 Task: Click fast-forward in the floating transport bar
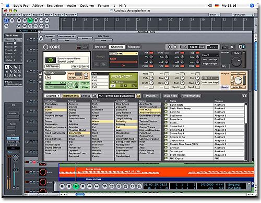tap(97, 186)
